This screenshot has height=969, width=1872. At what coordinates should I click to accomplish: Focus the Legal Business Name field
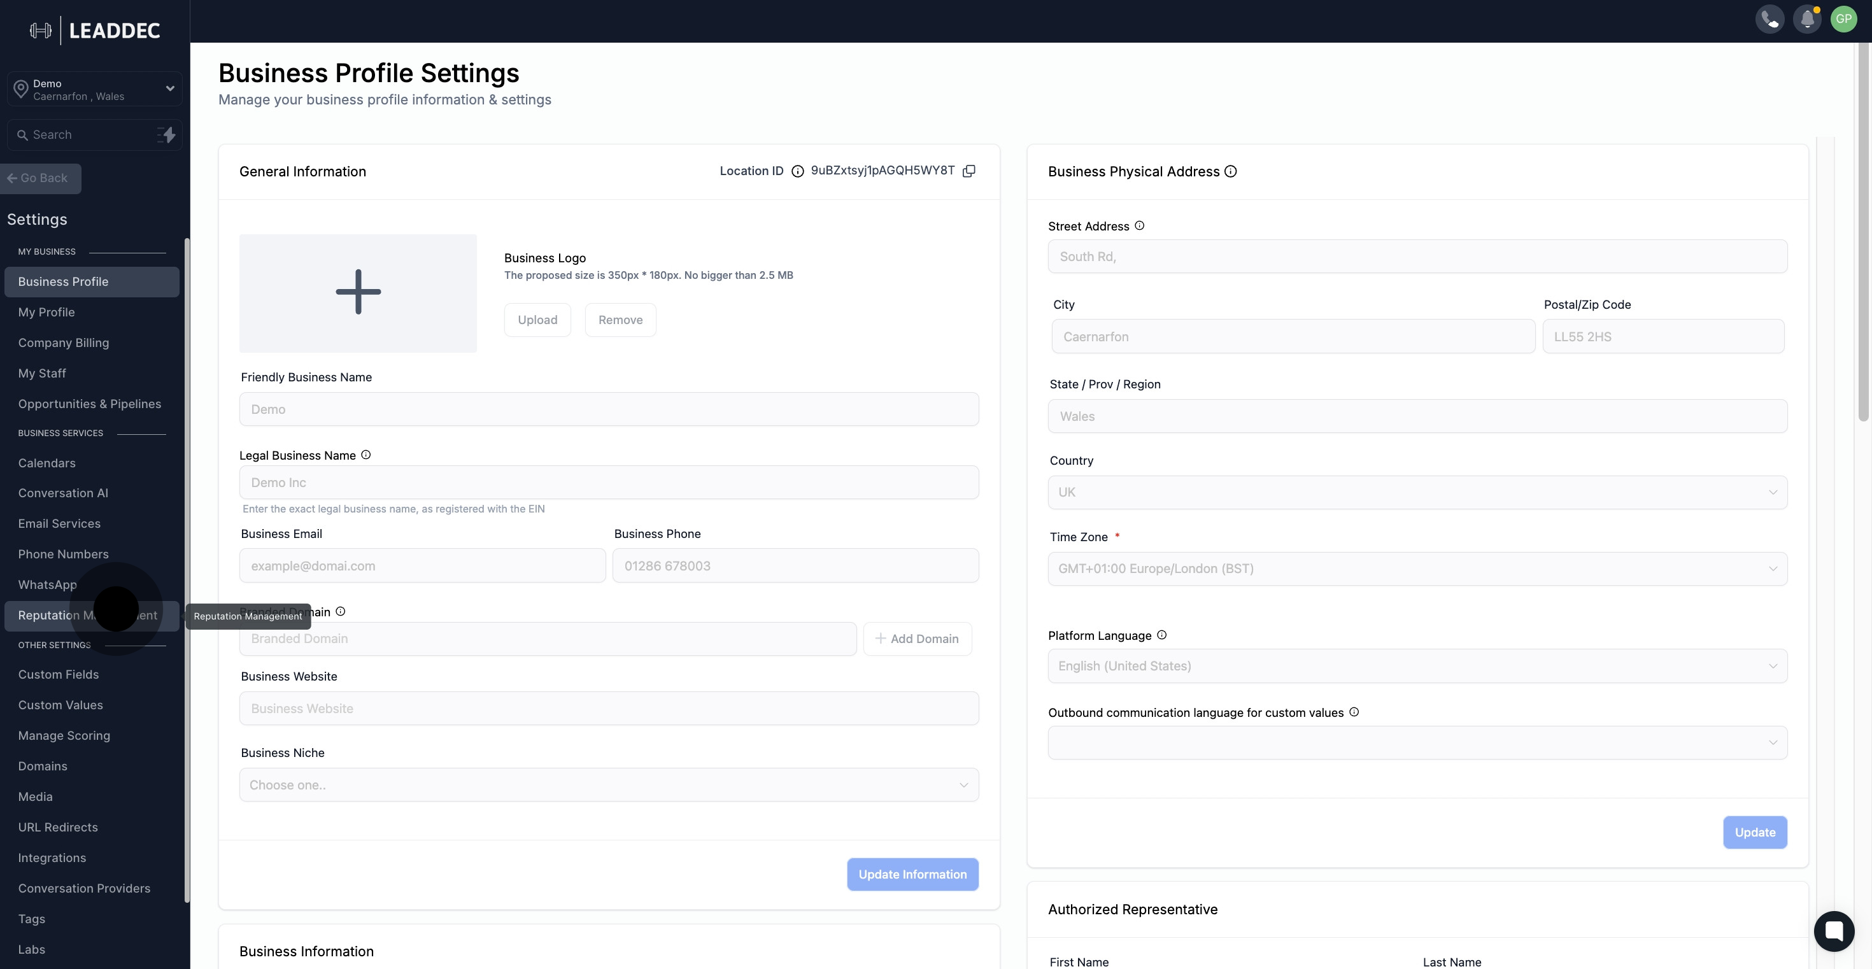click(609, 483)
